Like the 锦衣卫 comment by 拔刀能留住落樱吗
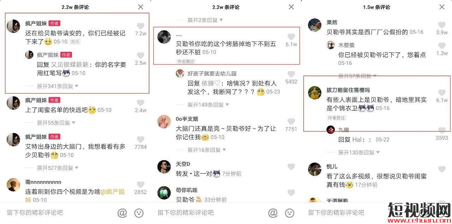Image resolution: width=452 pixels, height=224 pixels. pos(442,92)
